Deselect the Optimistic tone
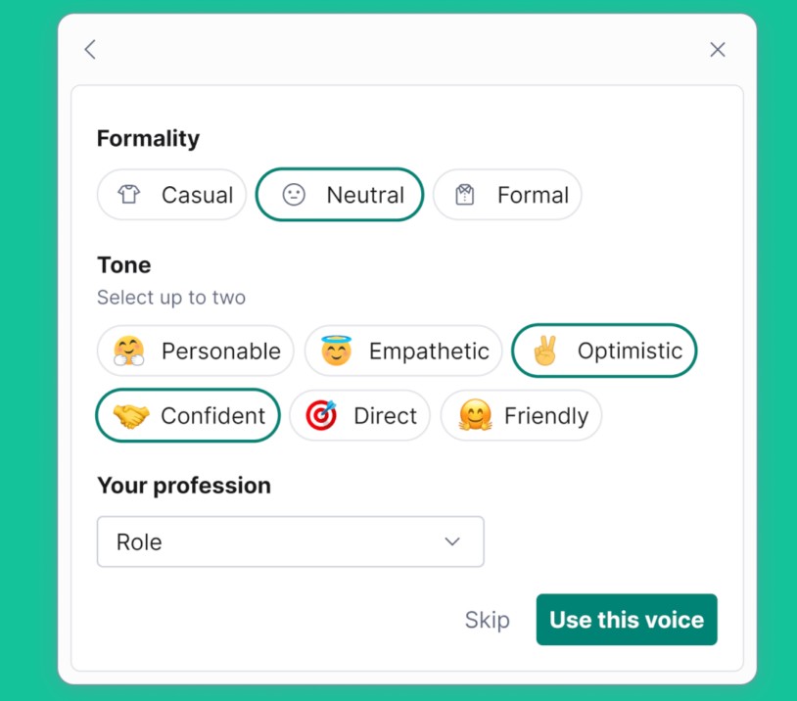Screen dimensions: 797x701 pos(604,350)
